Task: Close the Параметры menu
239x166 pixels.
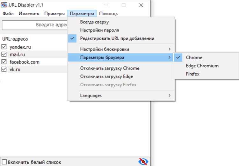Action: pyautogui.click(x=82, y=14)
